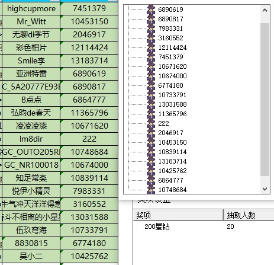Click the user icon beside 6890619 in tree
Image resolution: width=274 pixels, height=265 pixels.
(151, 9)
